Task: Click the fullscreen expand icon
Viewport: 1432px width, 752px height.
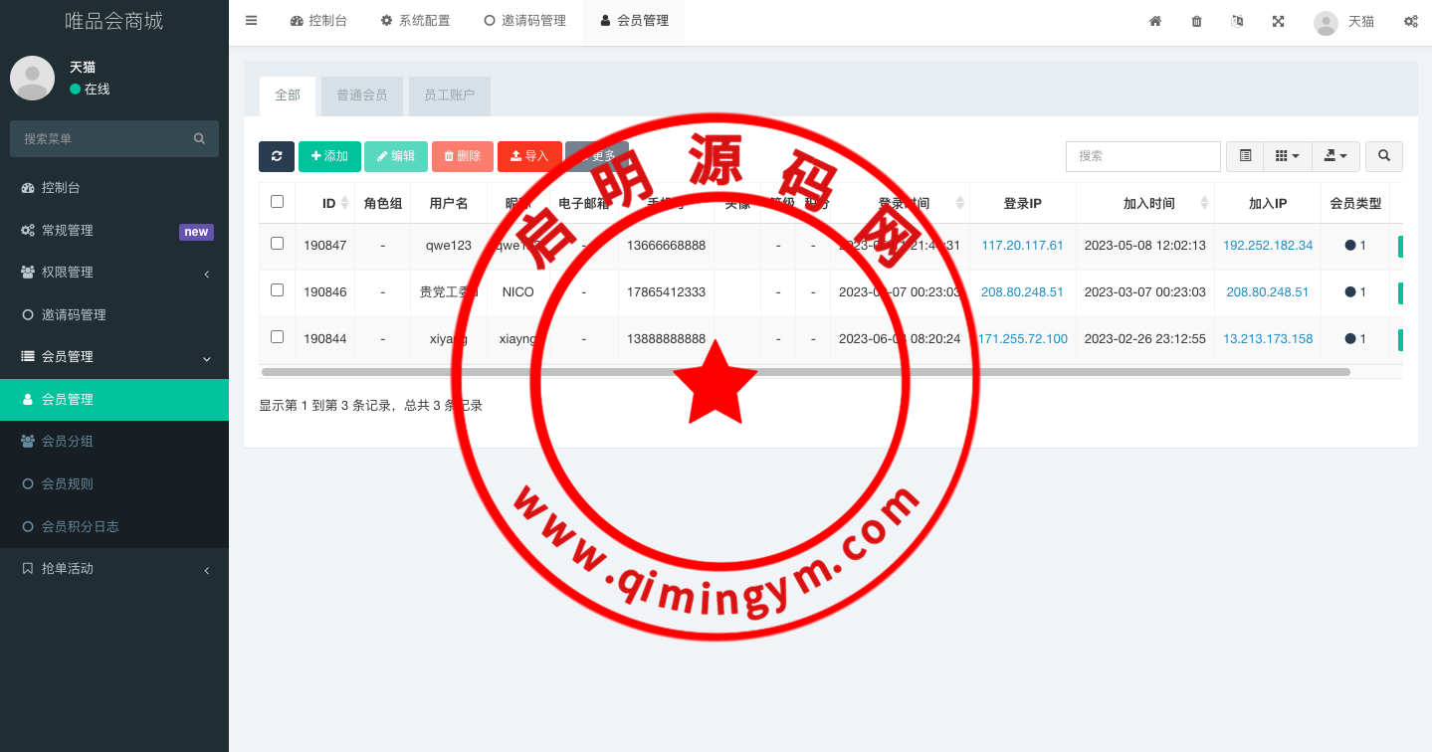Action: point(1278,21)
